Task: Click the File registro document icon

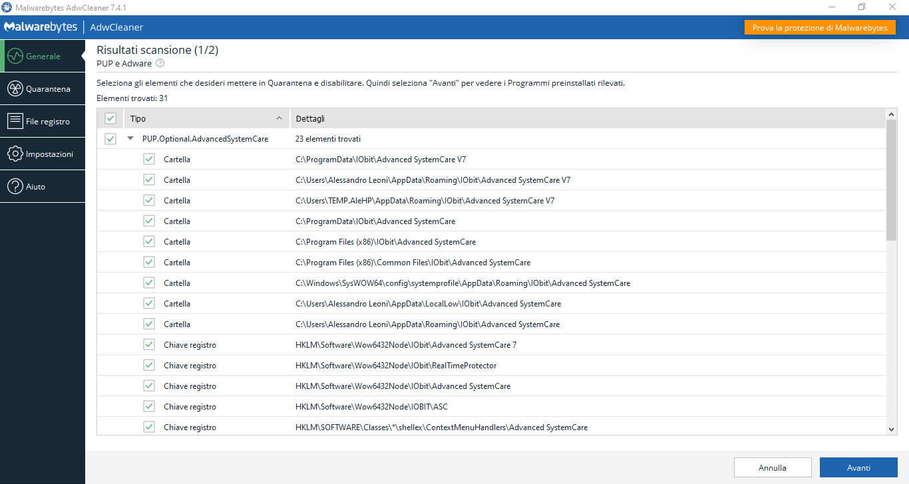Action: (15, 122)
